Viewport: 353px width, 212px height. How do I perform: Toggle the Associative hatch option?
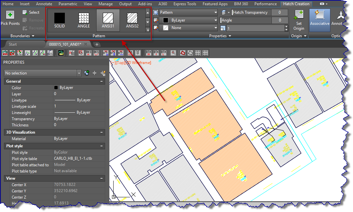coord(320,20)
